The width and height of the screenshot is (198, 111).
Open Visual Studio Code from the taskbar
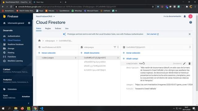pyautogui.click(x=41, y=108)
